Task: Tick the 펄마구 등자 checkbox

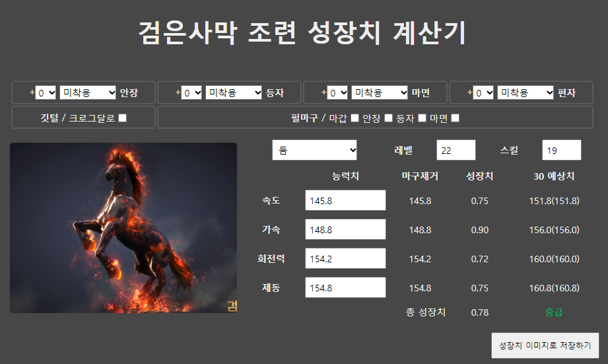Action: coord(422,118)
